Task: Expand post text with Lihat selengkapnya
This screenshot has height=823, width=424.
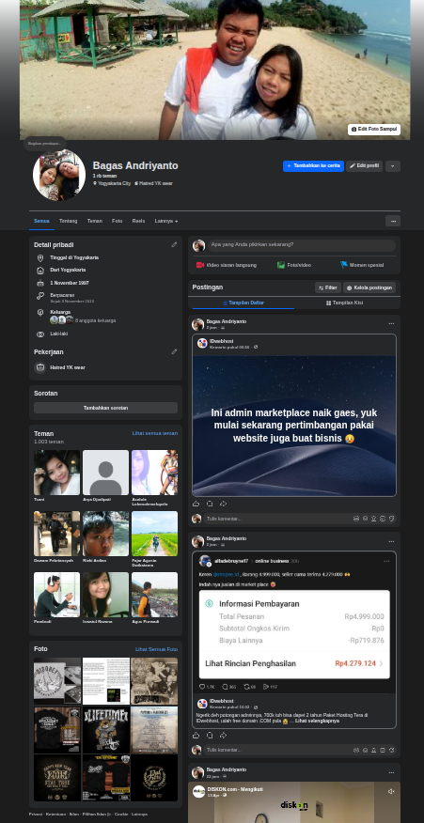Action: click(x=317, y=721)
